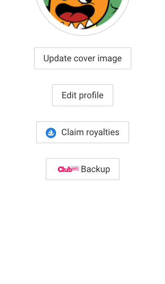This screenshot has height=284, width=165.
Task: Click the Update cover image button
Action: pyautogui.click(x=83, y=58)
